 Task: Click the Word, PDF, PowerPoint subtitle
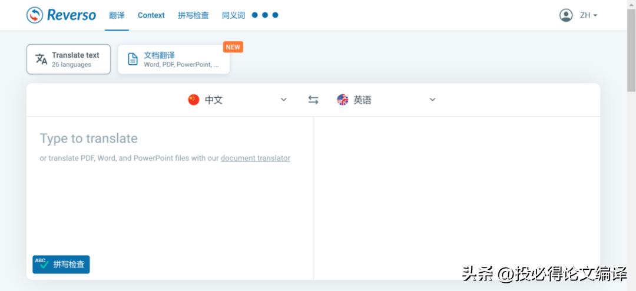181,65
